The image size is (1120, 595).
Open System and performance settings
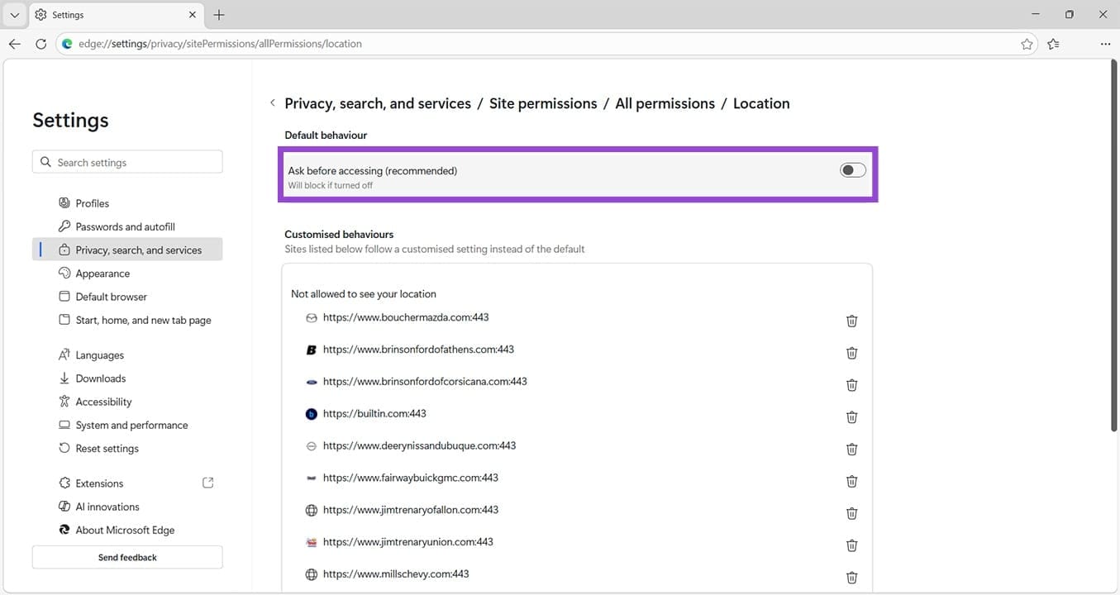pyautogui.click(x=131, y=425)
